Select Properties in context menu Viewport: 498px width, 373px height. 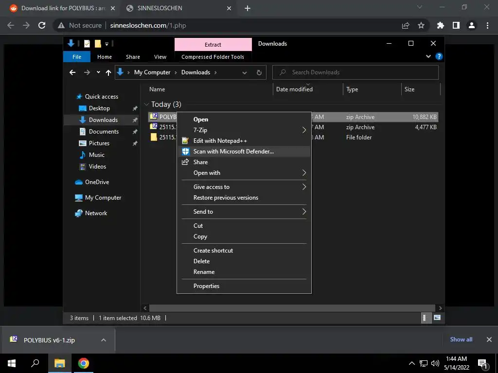coord(244,286)
